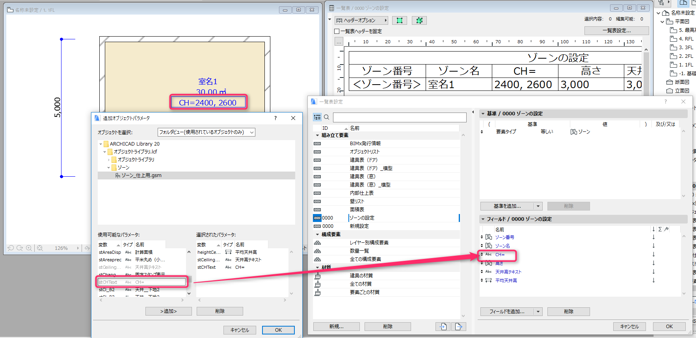Click the 一覧表設定... button
Viewport: 696px width, 338px height.
click(x=616, y=31)
